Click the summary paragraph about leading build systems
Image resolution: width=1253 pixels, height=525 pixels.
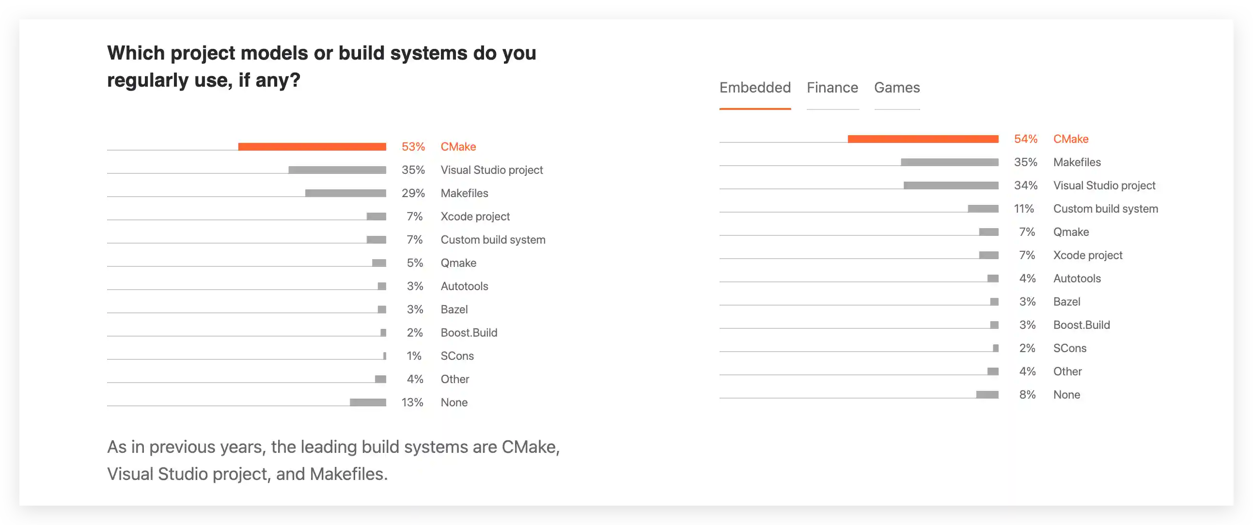(x=333, y=461)
